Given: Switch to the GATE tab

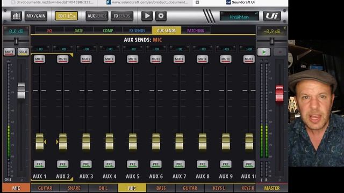Looking at the screenshot, I should coord(79,31).
